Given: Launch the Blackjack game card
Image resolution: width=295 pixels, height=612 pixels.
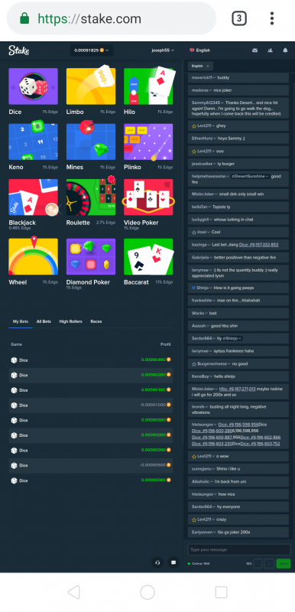Looking at the screenshot, I should [33, 197].
